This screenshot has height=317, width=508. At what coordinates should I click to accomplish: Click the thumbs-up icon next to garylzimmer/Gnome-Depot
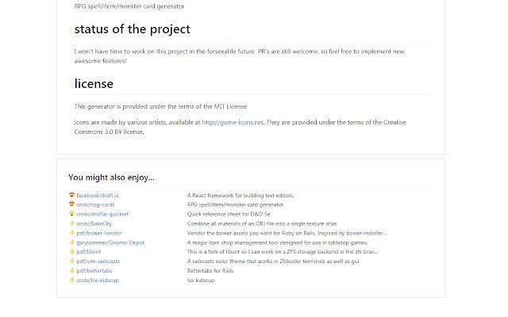point(72,243)
